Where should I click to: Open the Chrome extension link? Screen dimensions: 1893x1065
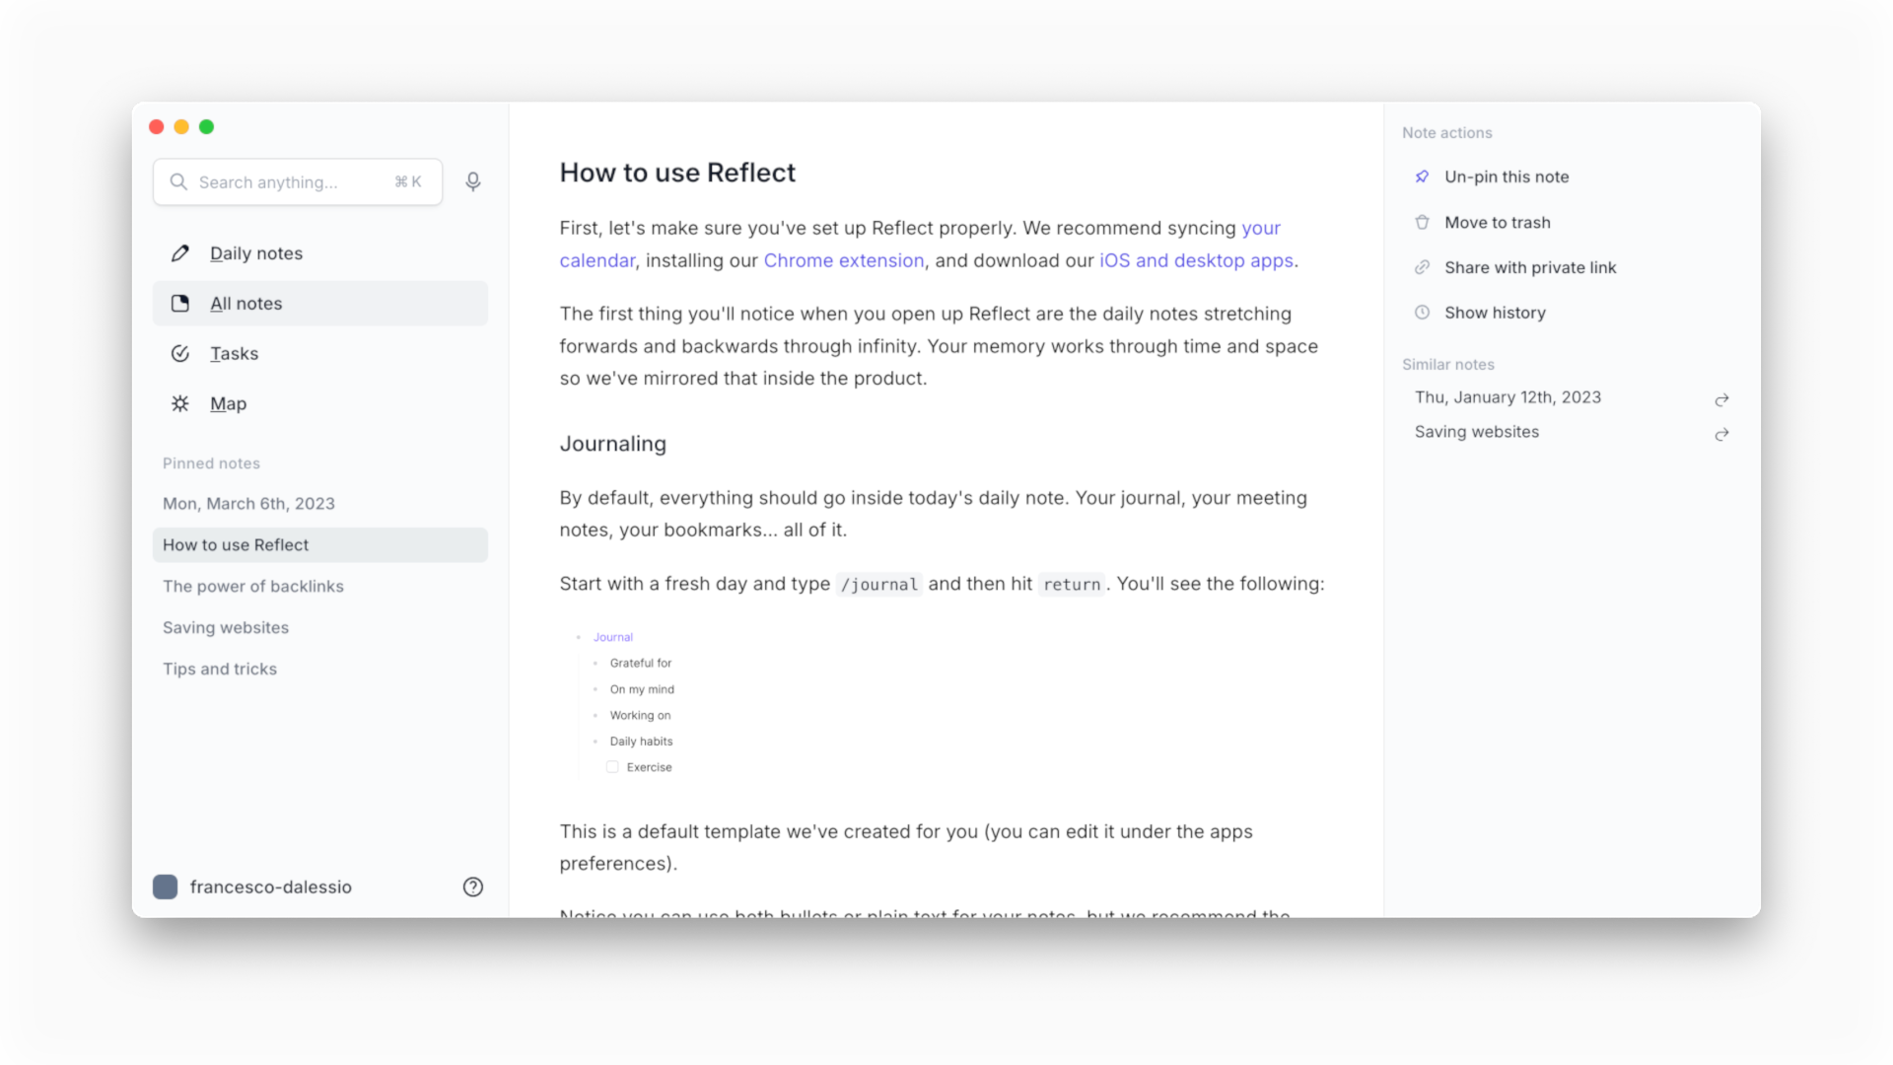point(844,260)
